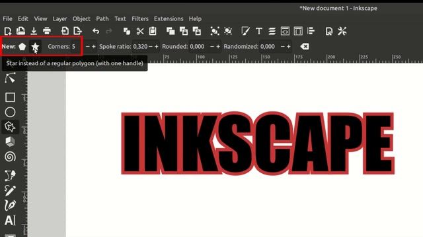Screen dimensions: 423x237
Task: Click the INKSCAPE text object on canvas
Action: tap(258, 144)
